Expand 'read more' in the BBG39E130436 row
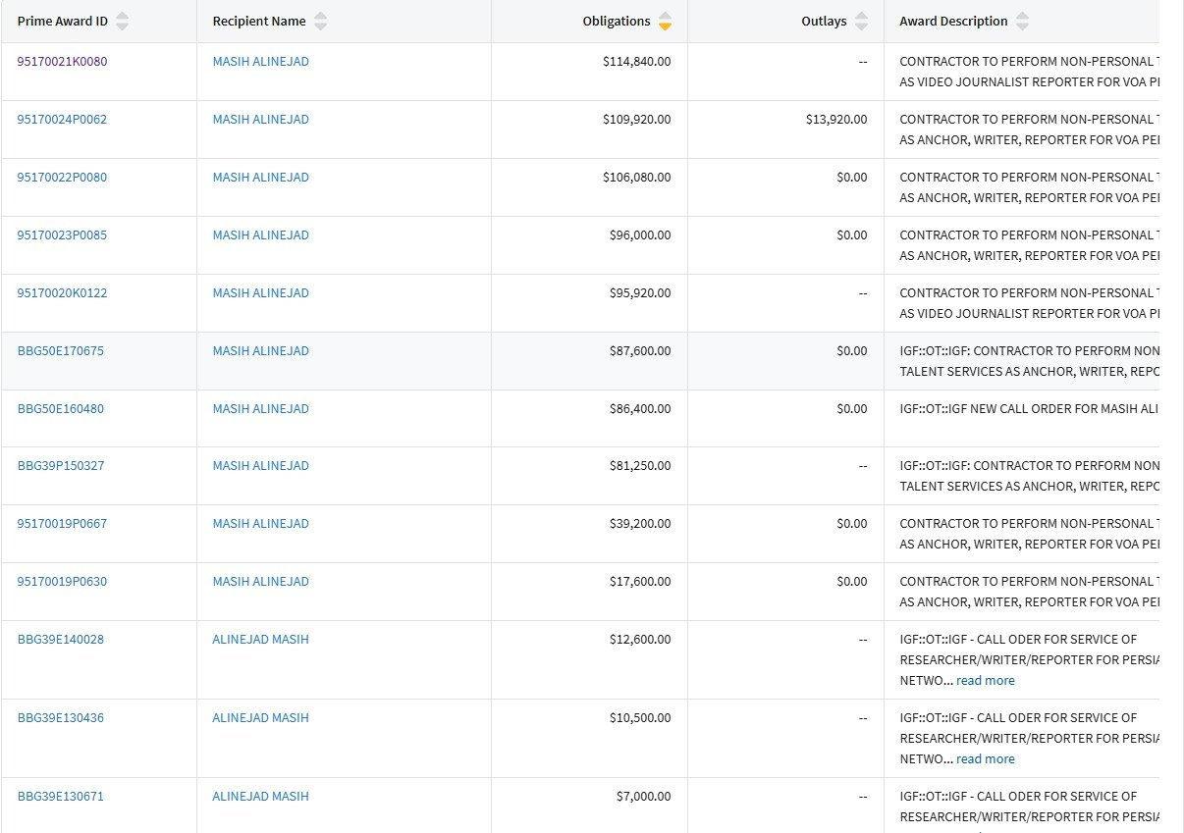Screen dimensions: 1184x833 coord(985,759)
